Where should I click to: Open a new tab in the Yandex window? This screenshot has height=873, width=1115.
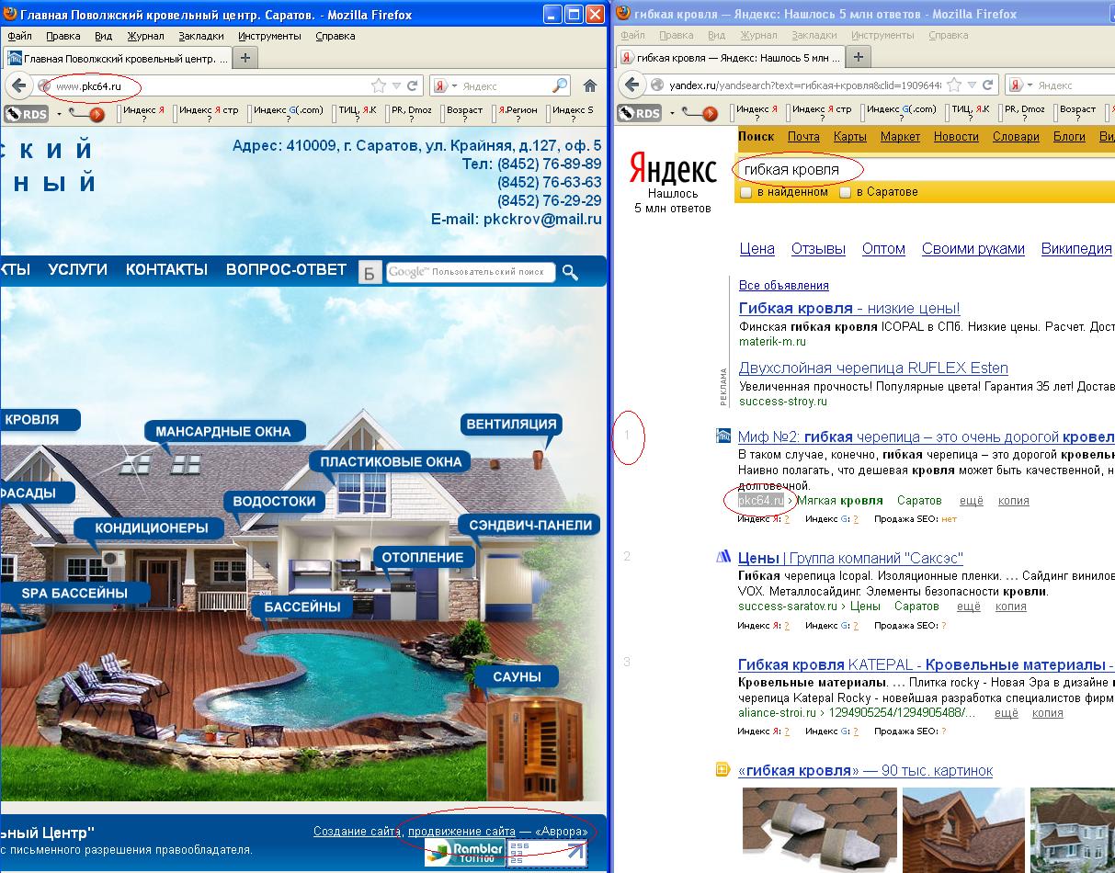[858, 57]
